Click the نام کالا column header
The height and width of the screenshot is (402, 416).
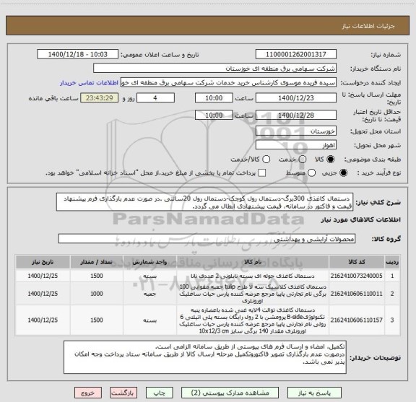[253, 262]
